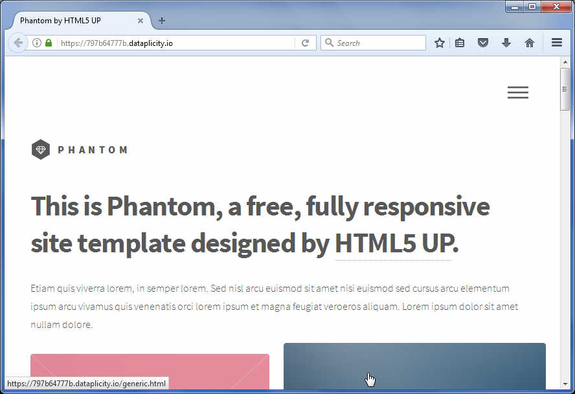Open the downloads arrow icon
This screenshot has width=575, height=394.
[x=506, y=43]
